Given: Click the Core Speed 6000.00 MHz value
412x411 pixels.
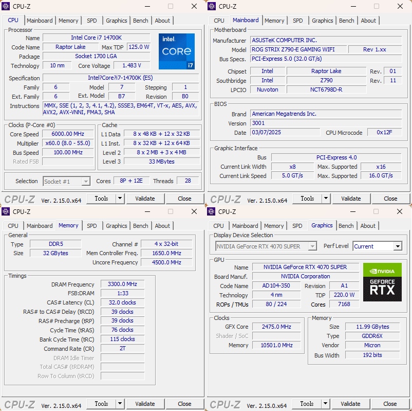Looking at the screenshot, I should pos(68,134).
